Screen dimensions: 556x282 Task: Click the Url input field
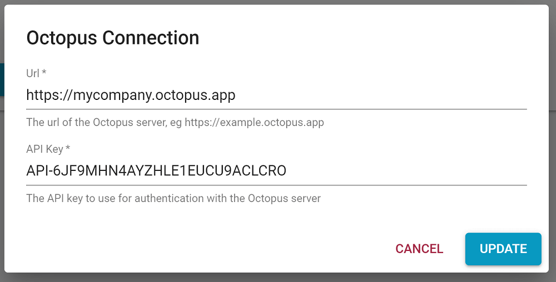[276, 95]
